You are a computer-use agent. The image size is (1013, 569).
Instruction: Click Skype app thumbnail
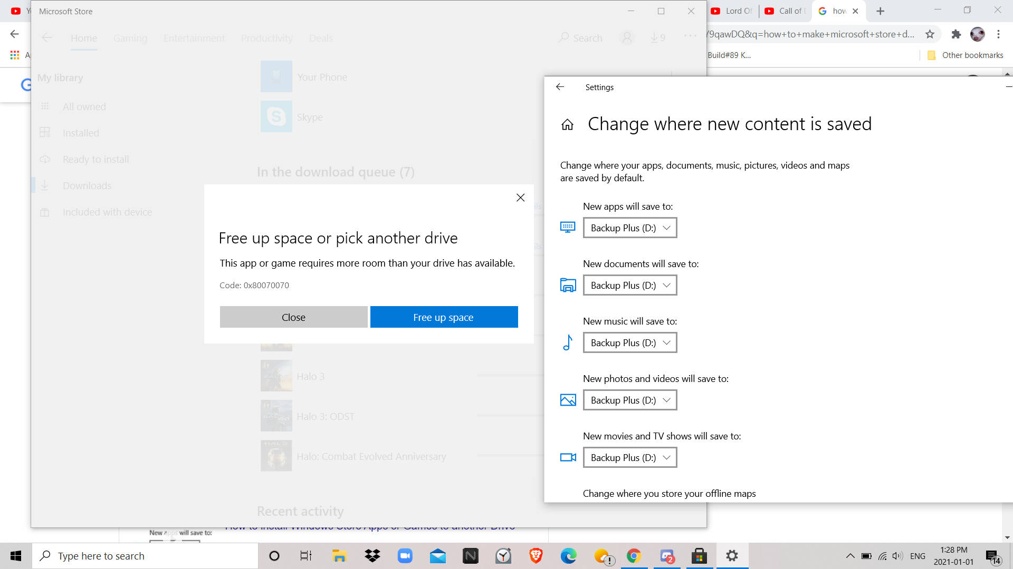(x=276, y=116)
